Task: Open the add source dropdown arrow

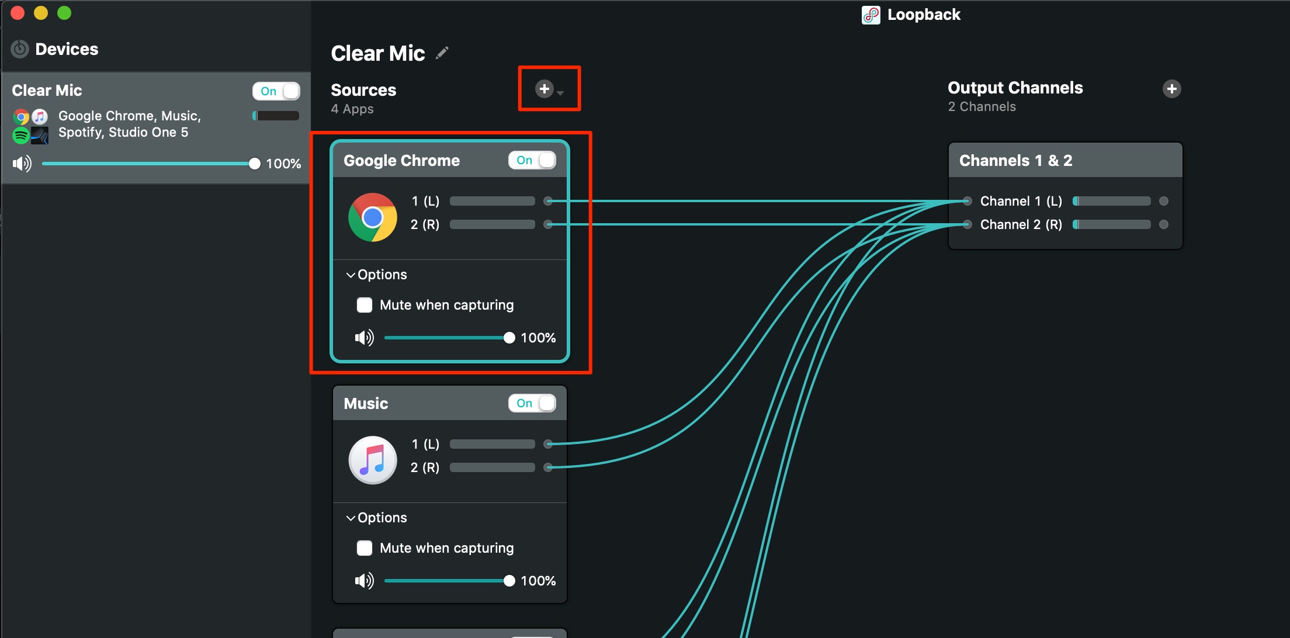Action: [x=560, y=93]
